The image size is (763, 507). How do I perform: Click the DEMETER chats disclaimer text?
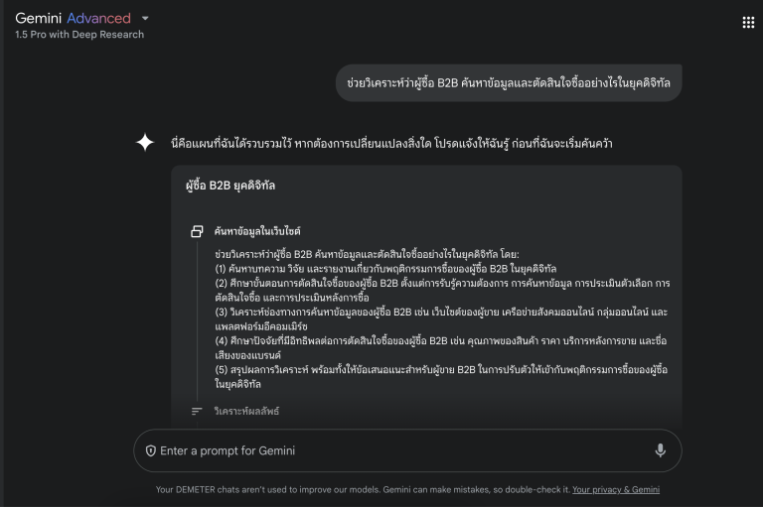click(363, 489)
